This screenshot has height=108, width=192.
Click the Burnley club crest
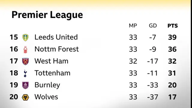[25, 85]
